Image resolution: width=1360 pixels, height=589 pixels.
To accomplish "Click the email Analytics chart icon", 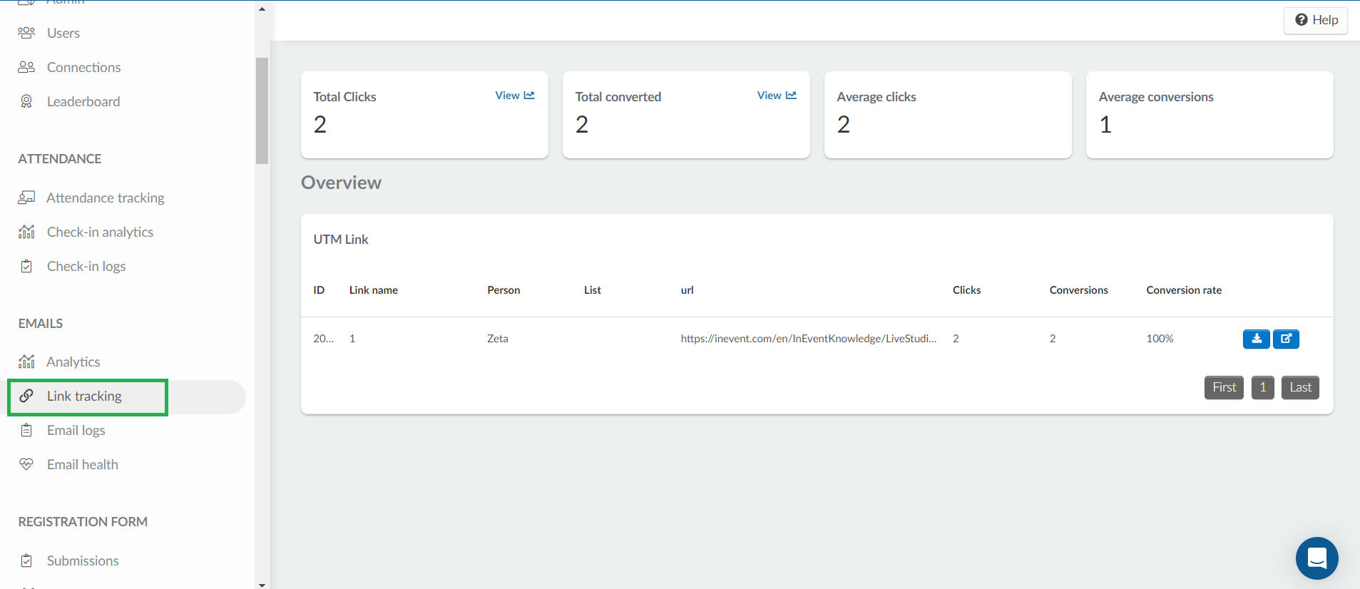I will click(x=26, y=362).
